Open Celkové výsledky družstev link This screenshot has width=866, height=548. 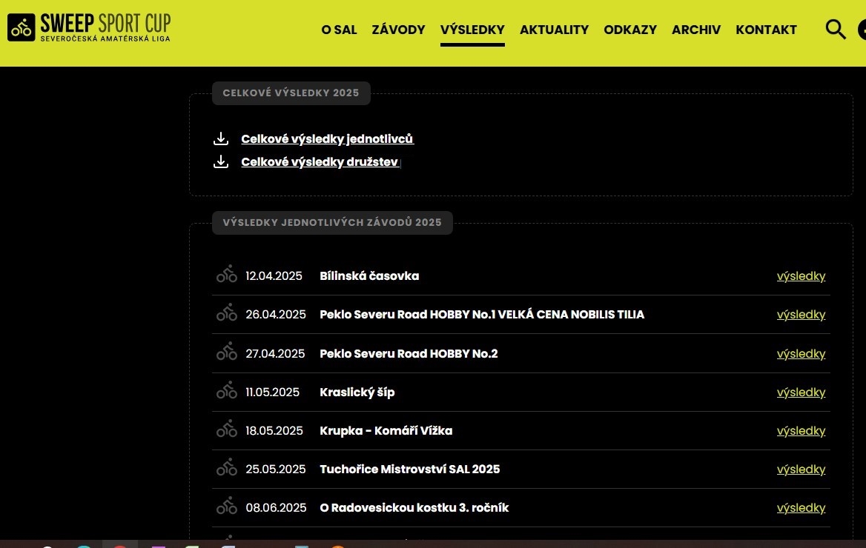(x=320, y=162)
